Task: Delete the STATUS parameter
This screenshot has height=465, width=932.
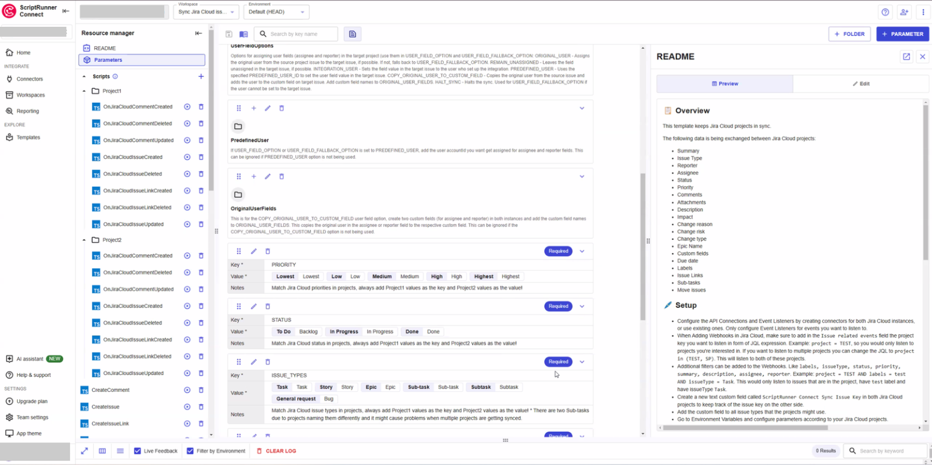Action: coord(268,307)
